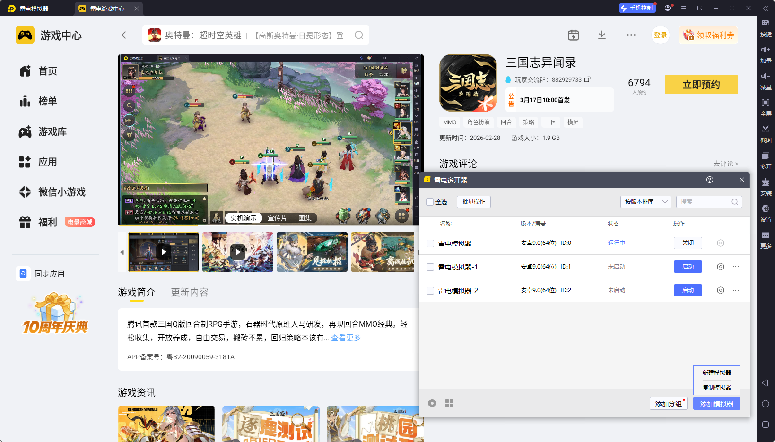
Task: Open the title bar hamburger menu
Action: point(684,8)
